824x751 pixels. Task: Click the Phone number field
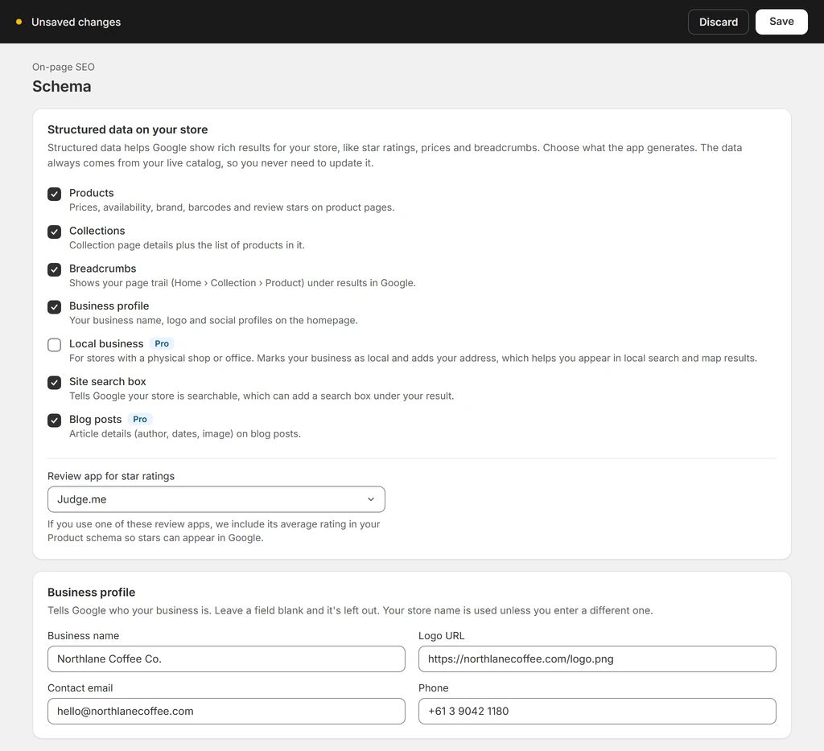click(x=597, y=711)
